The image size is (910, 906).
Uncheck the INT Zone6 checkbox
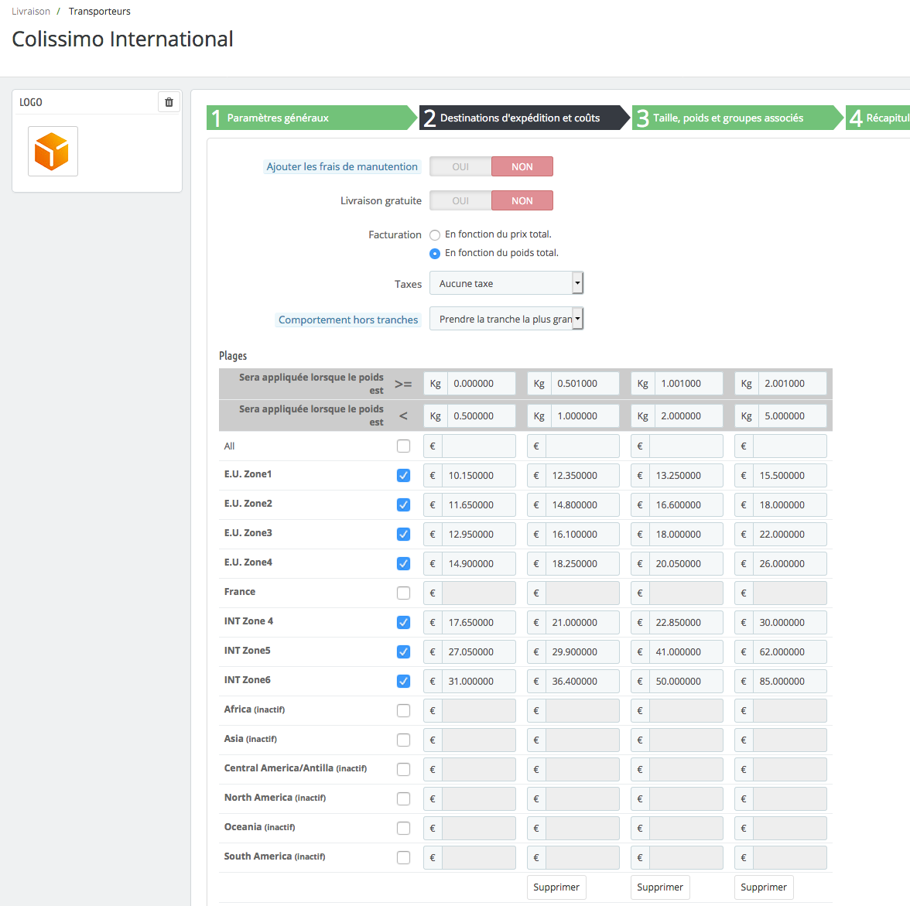(403, 682)
